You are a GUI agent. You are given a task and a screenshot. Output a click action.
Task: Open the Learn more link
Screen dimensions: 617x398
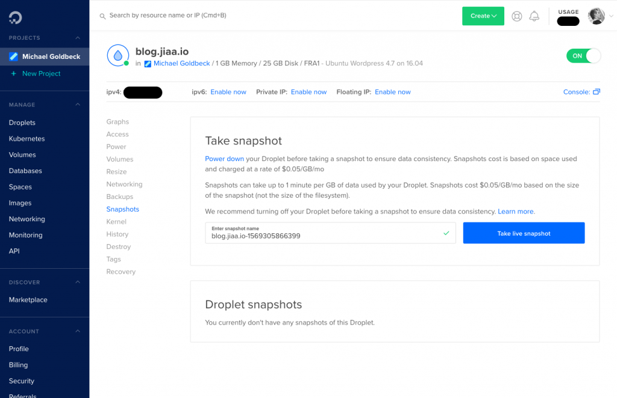(516, 212)
